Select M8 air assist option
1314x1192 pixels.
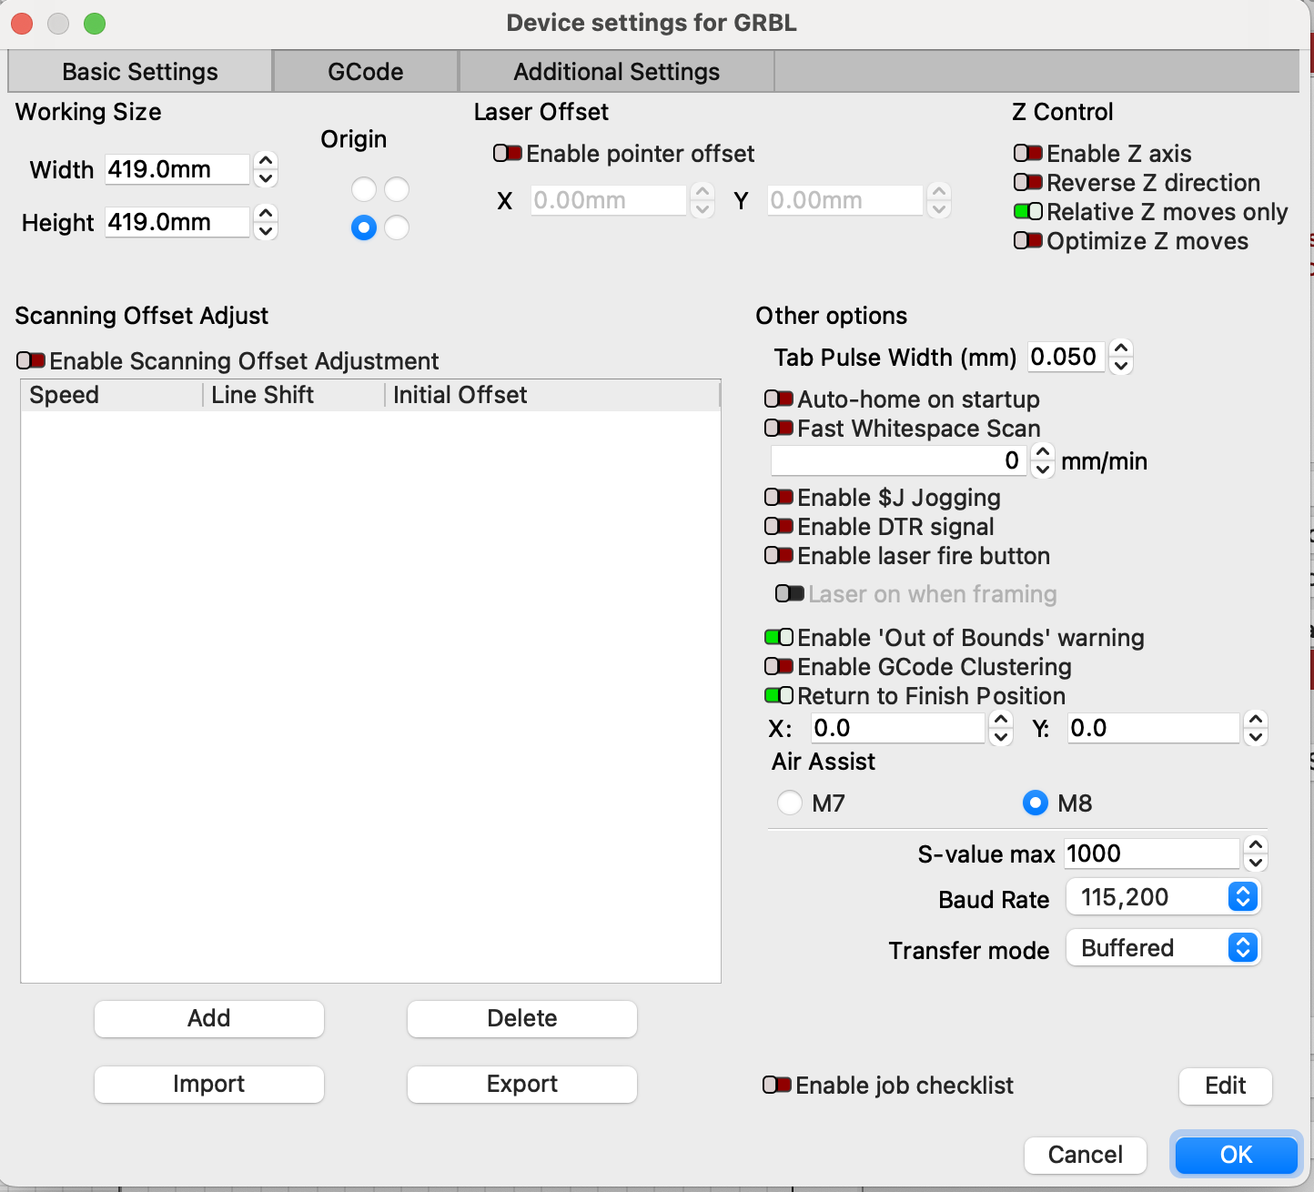[x=1036, y=803]
